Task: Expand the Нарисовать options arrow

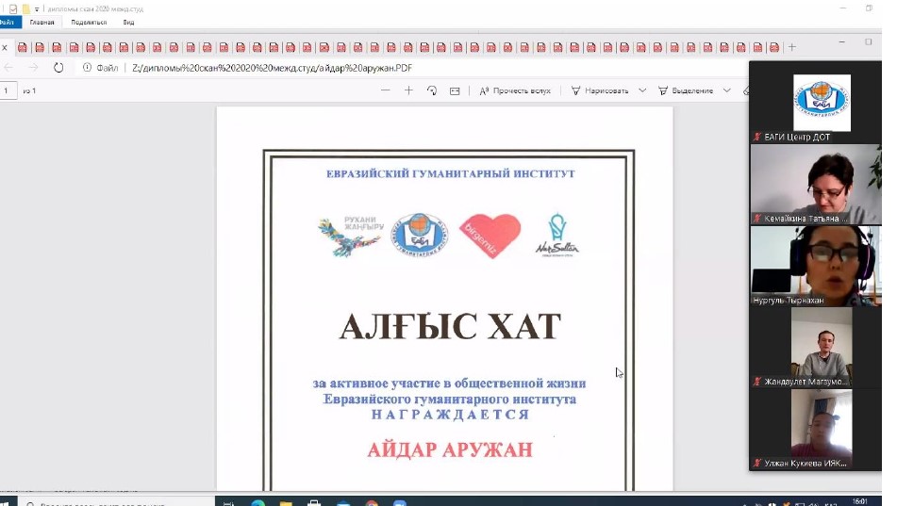Action: (x=642, y=90)
